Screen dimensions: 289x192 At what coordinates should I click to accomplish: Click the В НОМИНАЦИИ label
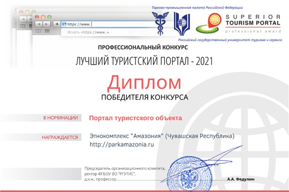click(60, 118)
